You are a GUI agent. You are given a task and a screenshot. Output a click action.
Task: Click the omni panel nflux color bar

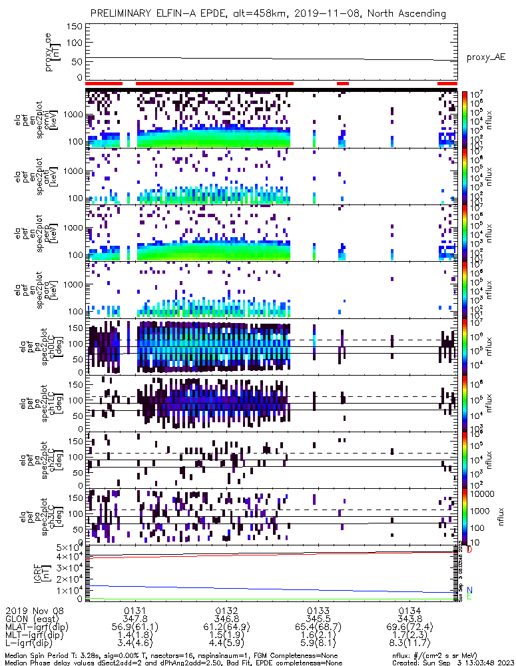click(x=465, y=119)
